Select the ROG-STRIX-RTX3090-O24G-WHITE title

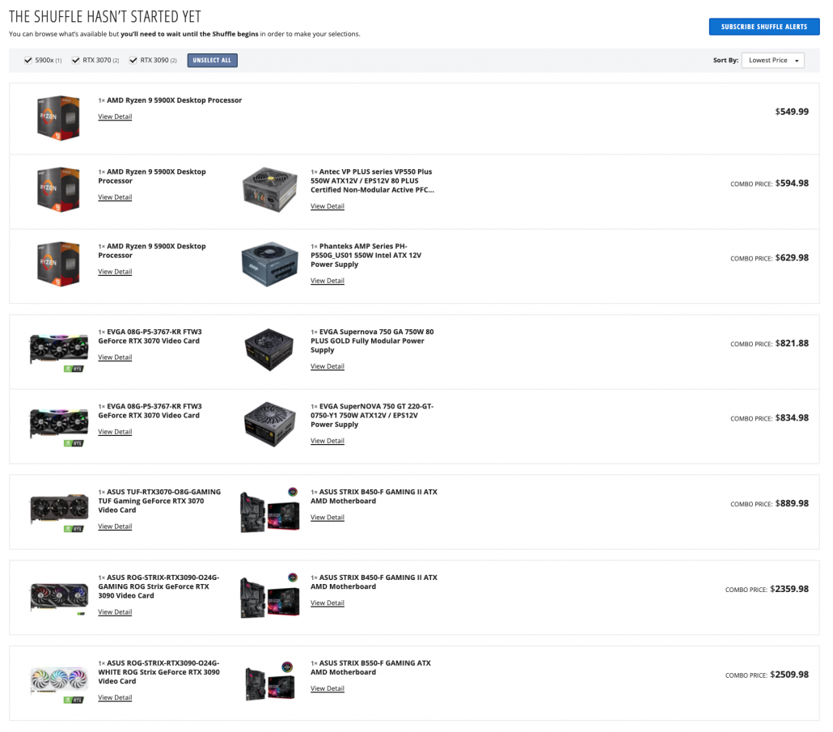[x=159, y=672]
